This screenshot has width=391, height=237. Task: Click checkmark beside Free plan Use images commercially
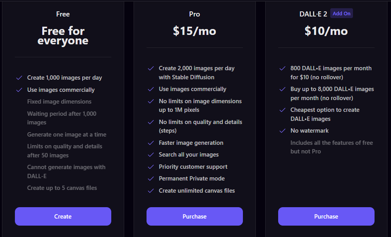tap(19, 90)
